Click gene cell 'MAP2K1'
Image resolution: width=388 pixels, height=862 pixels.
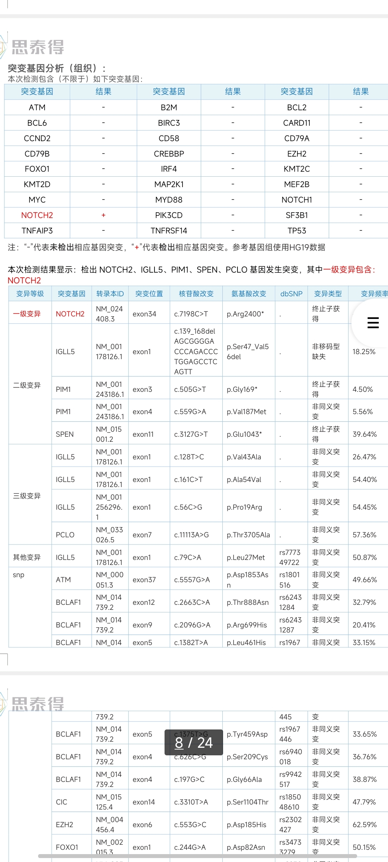point(169,184)
